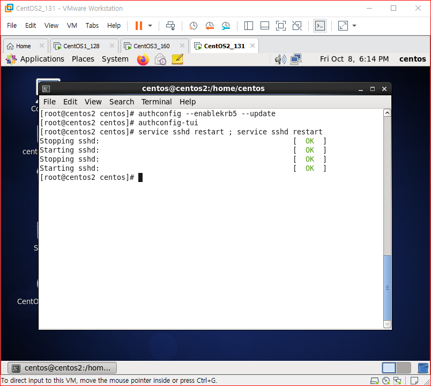Open the VMware Edit menu
This screenshot has height=386, width=431.
click(x=31, y=26)
